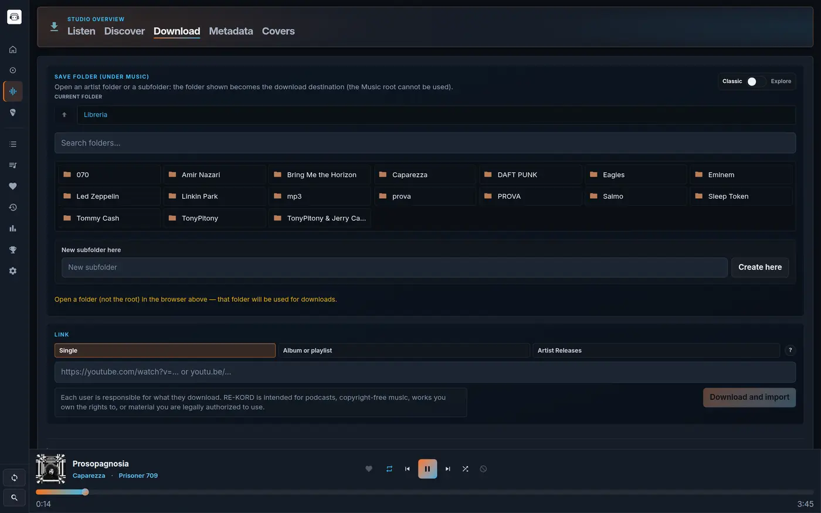Viewport: 821px width, 513px height.
Task: Like the playing track with heart icon
Action: (369, 469)
